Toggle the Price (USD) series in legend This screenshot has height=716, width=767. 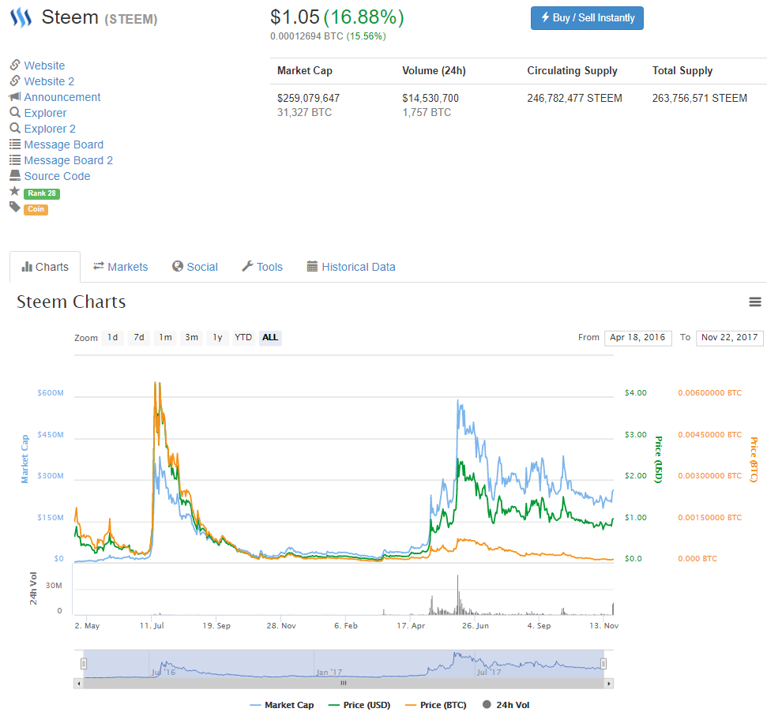tap(359, 705)
